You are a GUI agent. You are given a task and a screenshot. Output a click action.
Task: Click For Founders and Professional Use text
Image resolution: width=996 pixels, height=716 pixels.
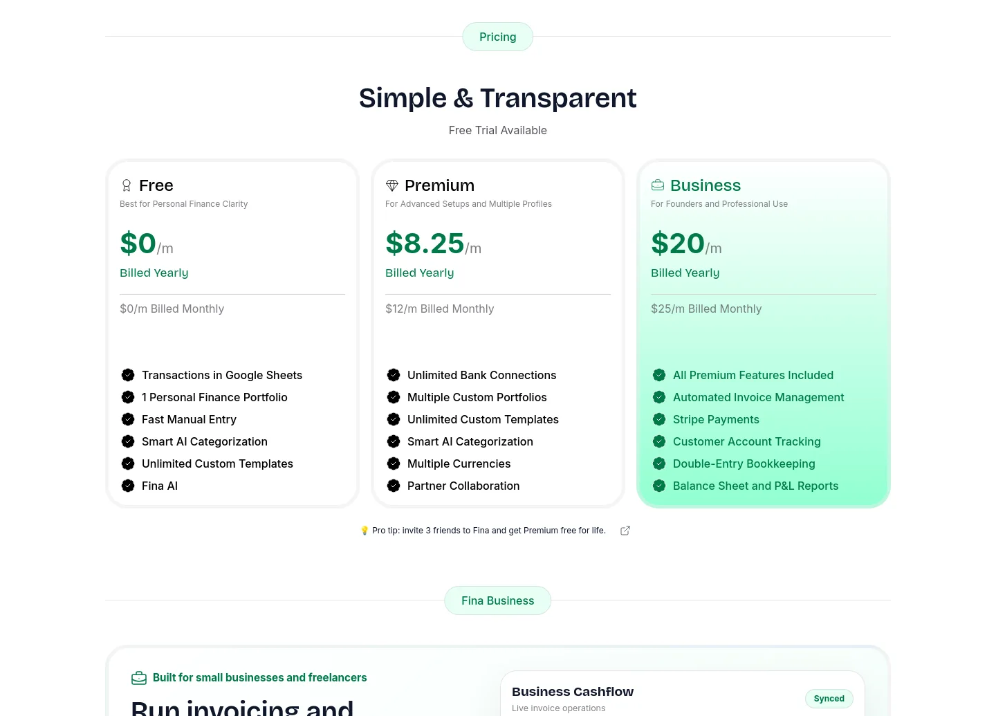click(719, 204)
